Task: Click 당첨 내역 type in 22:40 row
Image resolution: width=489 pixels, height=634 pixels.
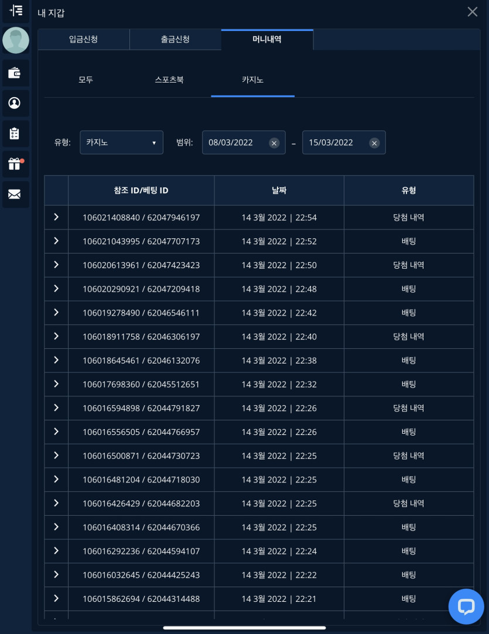Action: point(409,337)
